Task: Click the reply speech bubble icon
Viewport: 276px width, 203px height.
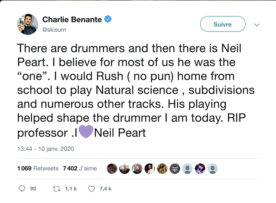Action: [x=22, y=189]
